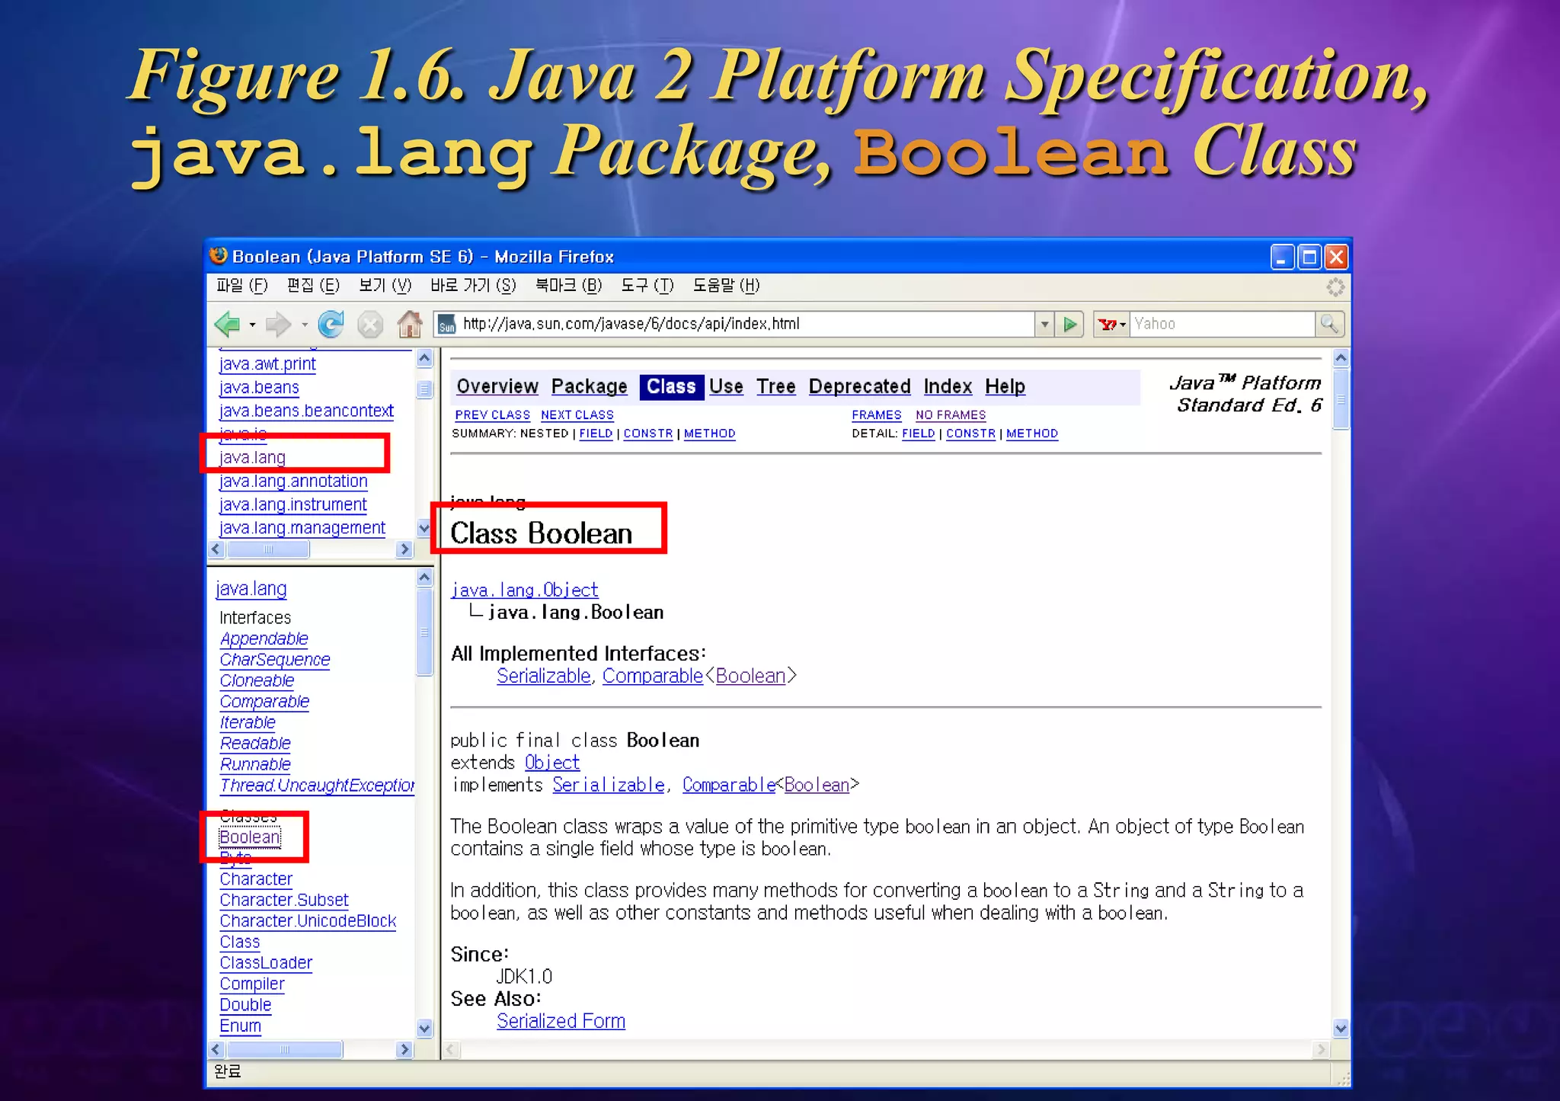This screenshot has height=1101, width=1560.
Task: Click the NO FRAMES link
Action: click(951, 414)
